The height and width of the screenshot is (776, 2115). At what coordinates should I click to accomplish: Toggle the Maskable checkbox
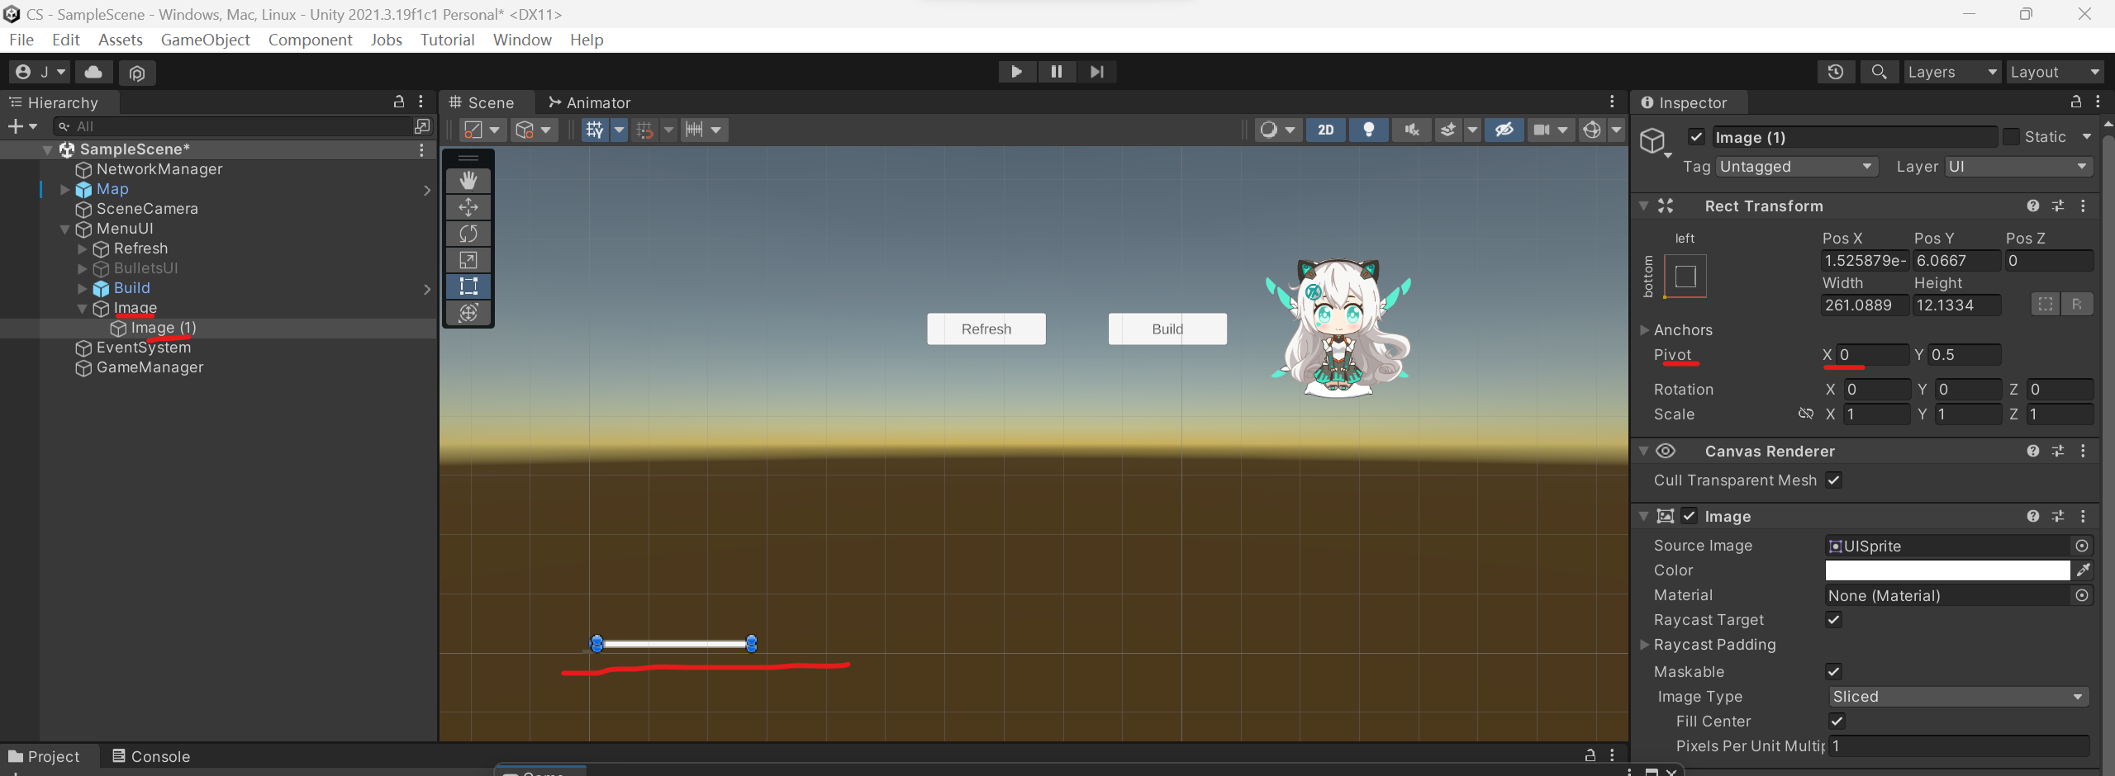(1833, 671)
